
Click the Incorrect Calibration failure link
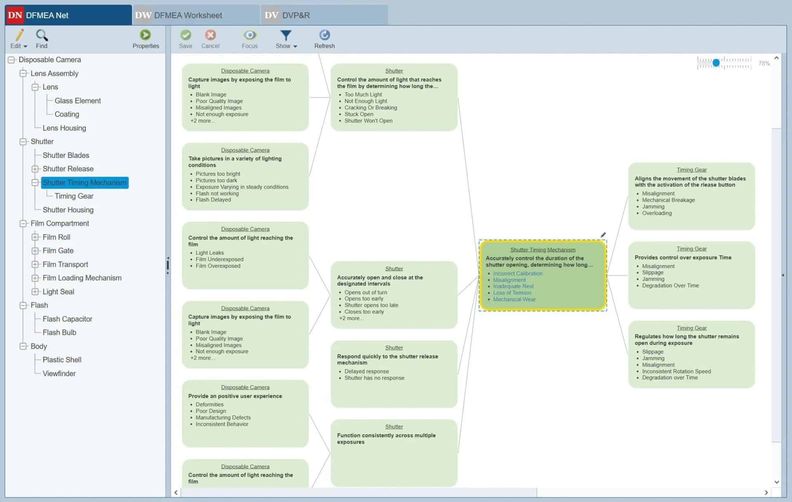click(517, 273)
